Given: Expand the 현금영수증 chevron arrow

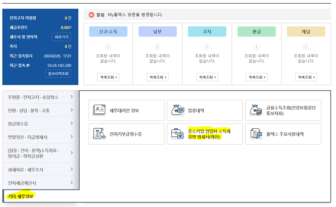Looking at the screenshot, I should point(72,123).
